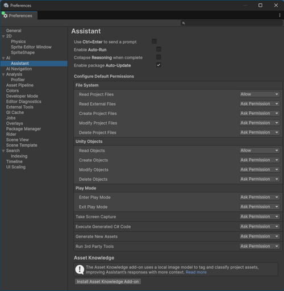Viewport: 284px width, 291px height.
Task: Open the Generate New Assets permission dropdown
Action: tap(260, 236)
